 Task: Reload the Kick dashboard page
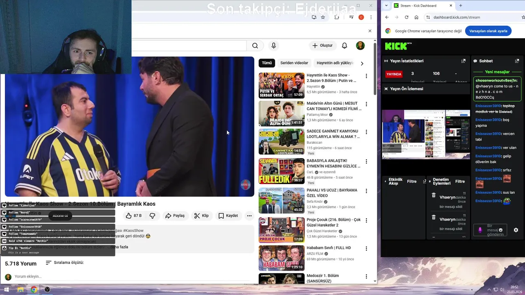coord(406,17)
